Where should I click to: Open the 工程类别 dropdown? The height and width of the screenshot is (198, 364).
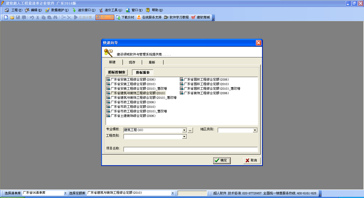[x=184, y=136]
